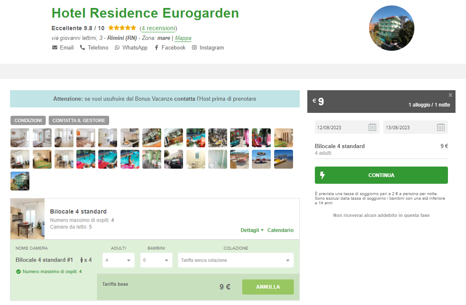Close the dark price summary panel
The image size is (466, 305).
(450, 95)
